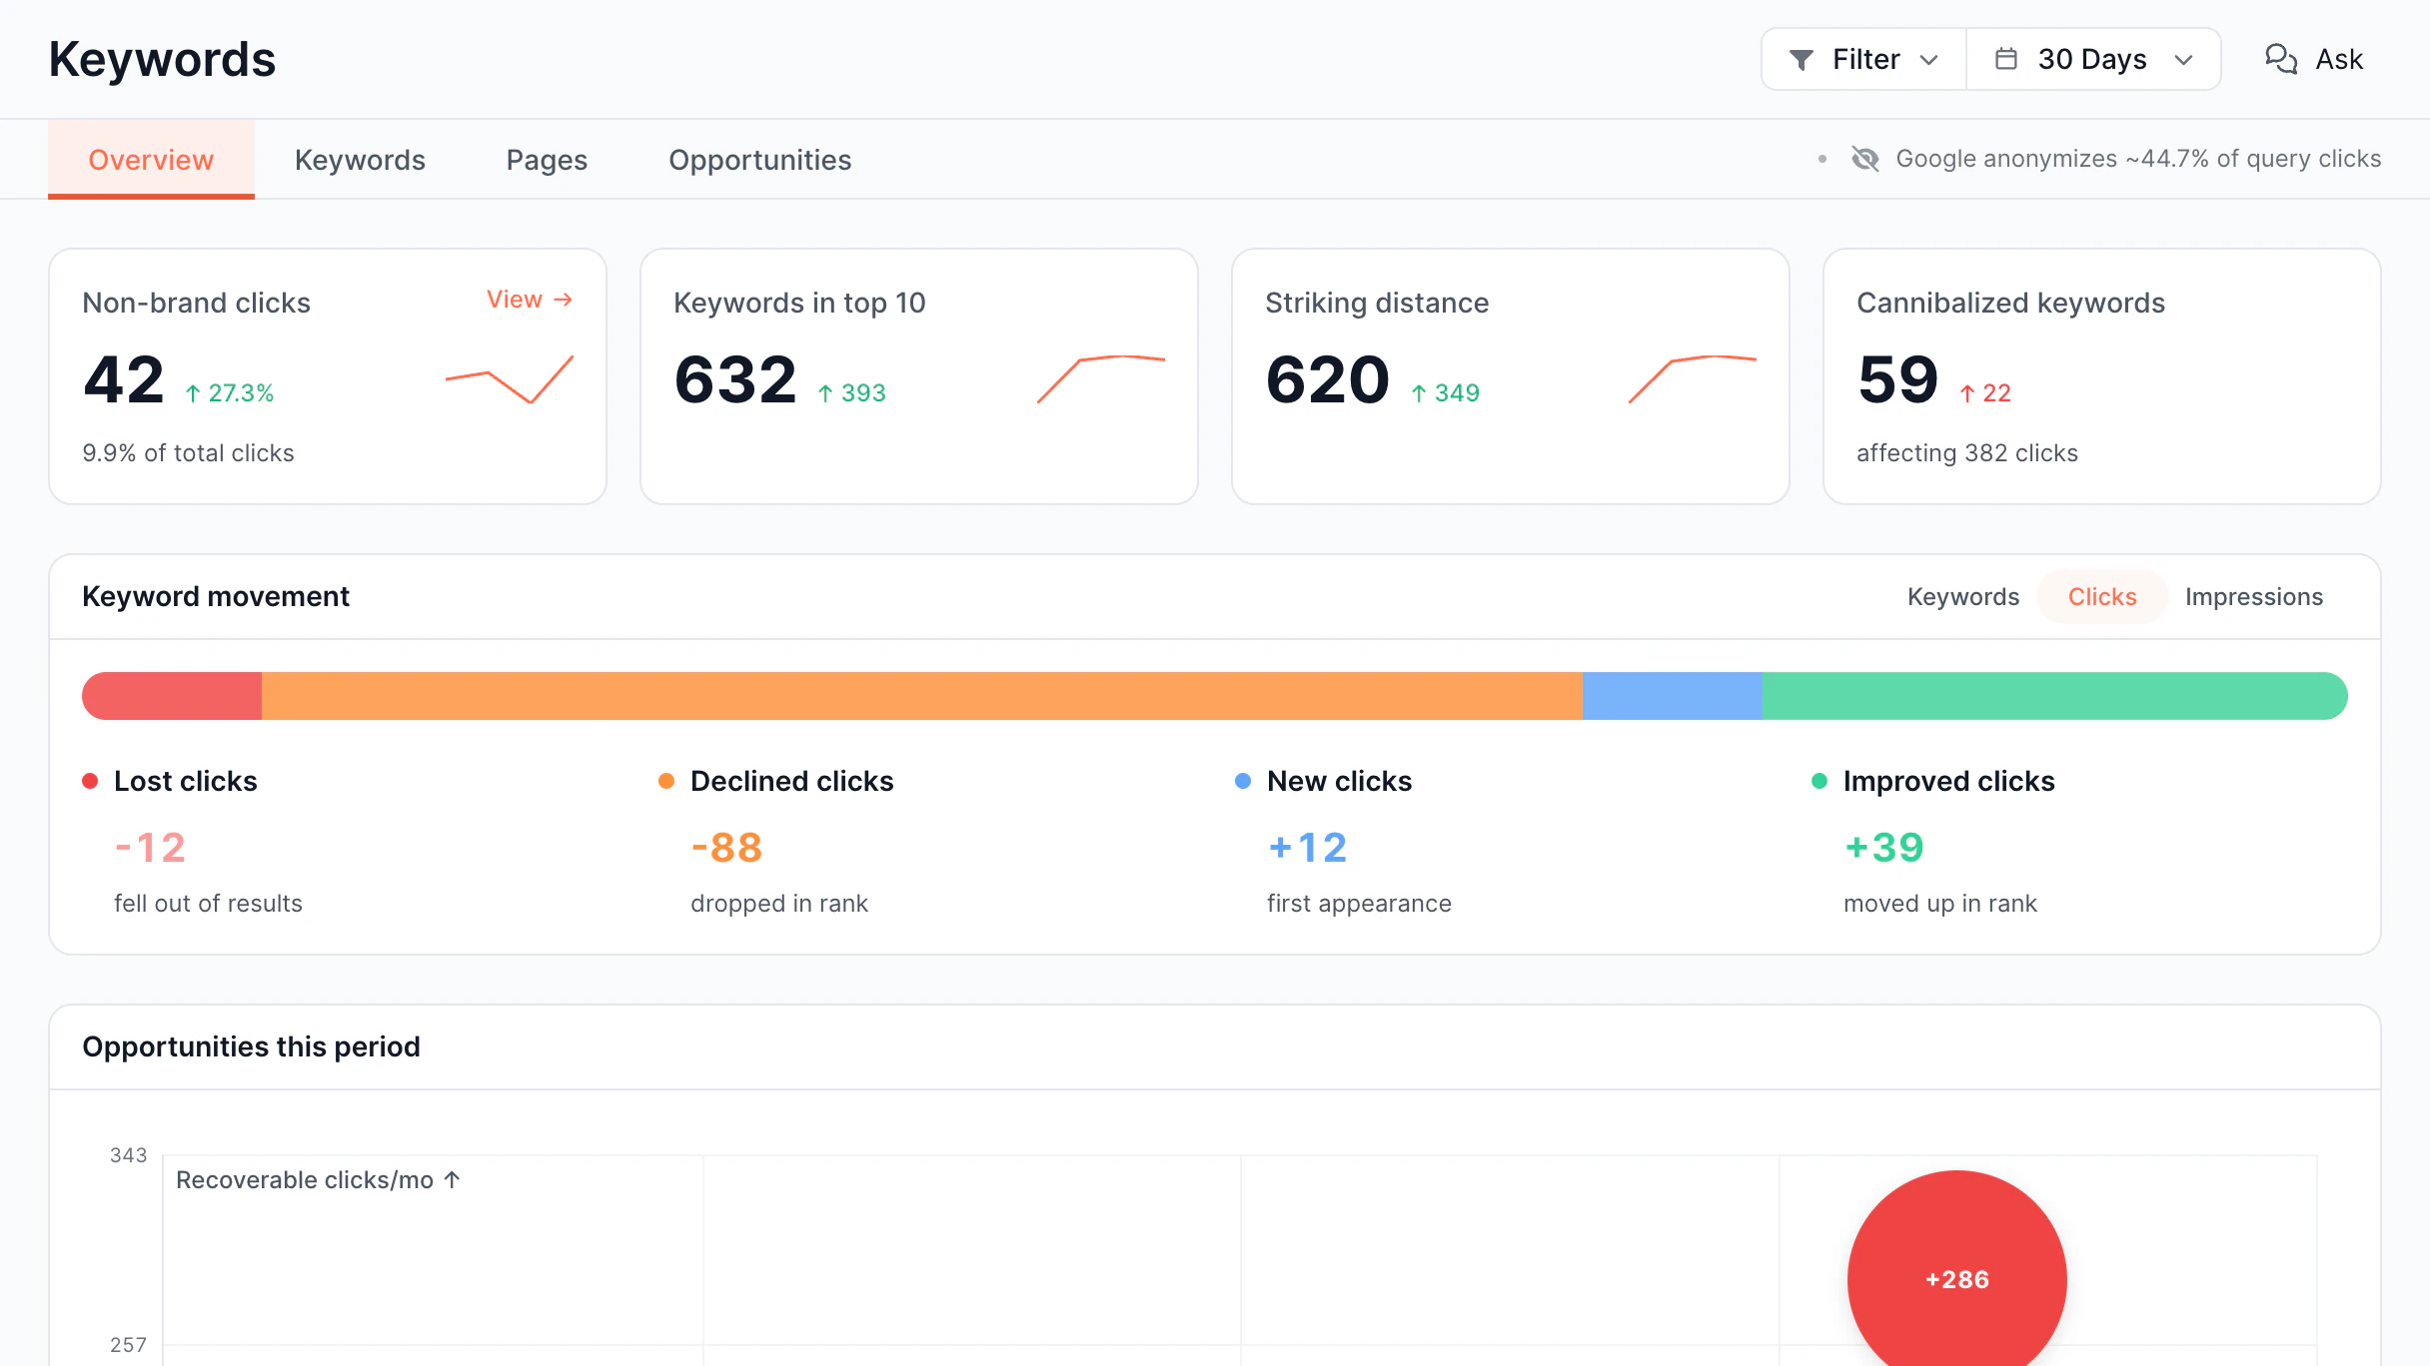Screen dimensions: 2430x1366
Task: Click the blue new-clicks bar segment
Action: coord(1672,696)
